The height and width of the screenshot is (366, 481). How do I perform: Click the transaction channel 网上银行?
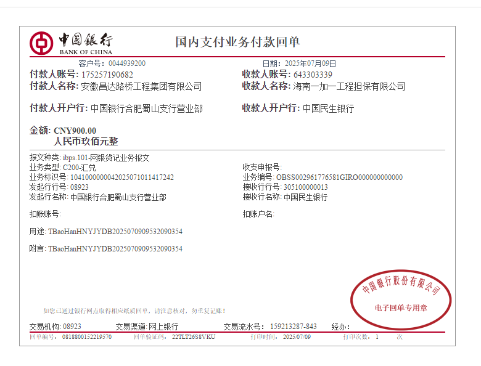pos(163,327)
